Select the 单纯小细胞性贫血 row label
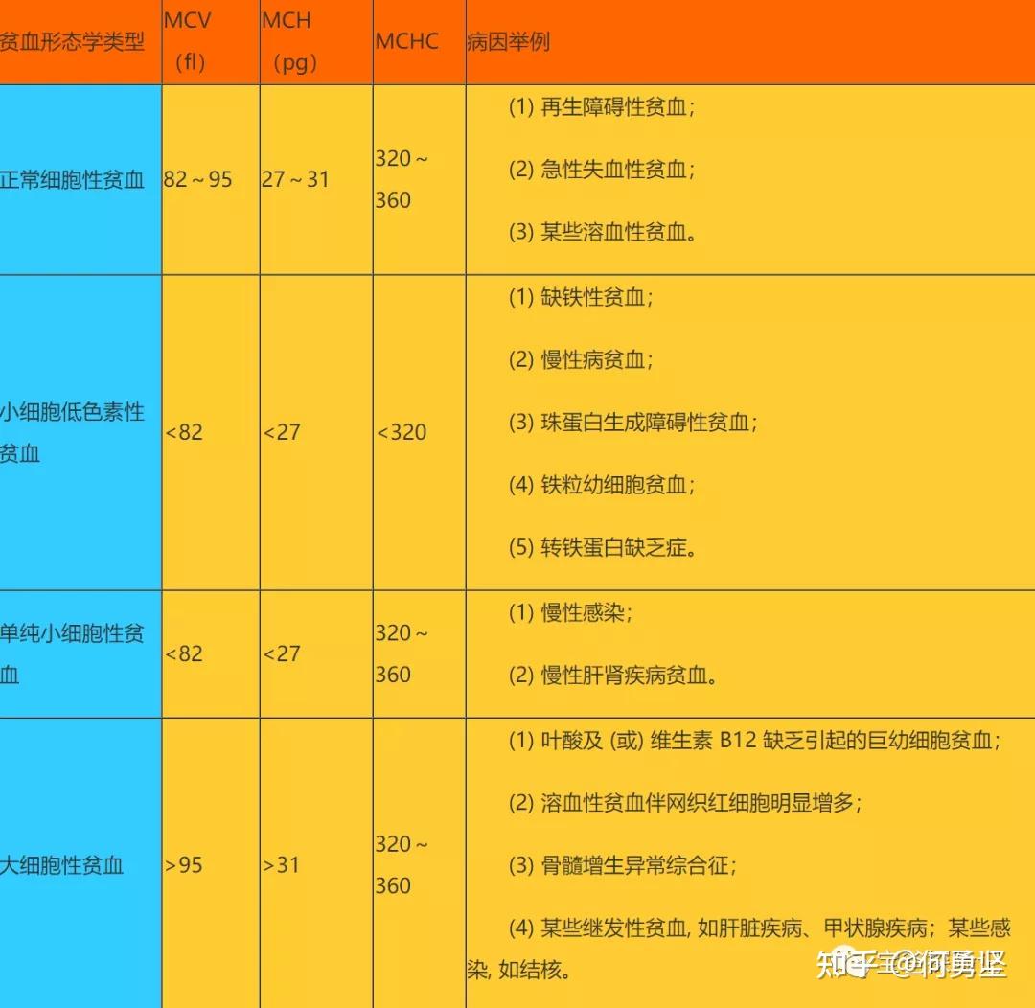The image size is (1035, 1008). (x=72, y=654)
